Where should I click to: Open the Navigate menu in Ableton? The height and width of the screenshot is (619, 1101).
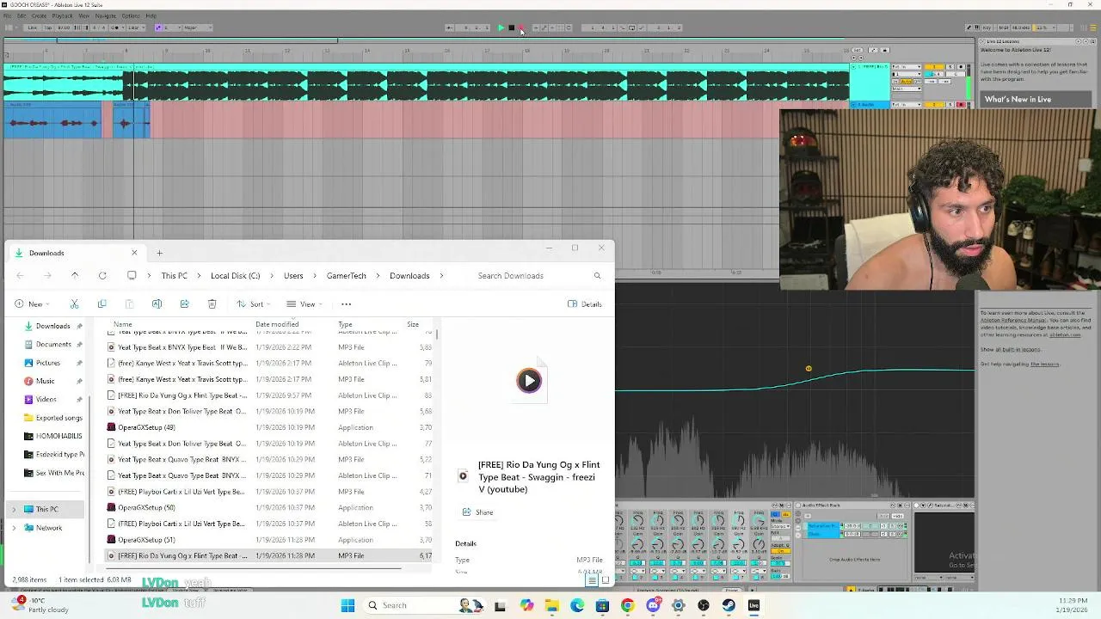coord(105,15)
